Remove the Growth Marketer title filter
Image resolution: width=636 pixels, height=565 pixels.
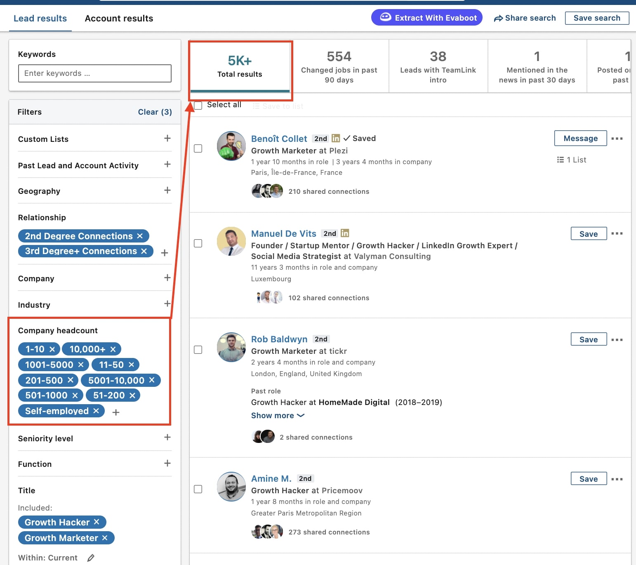(x=105, y=538)
